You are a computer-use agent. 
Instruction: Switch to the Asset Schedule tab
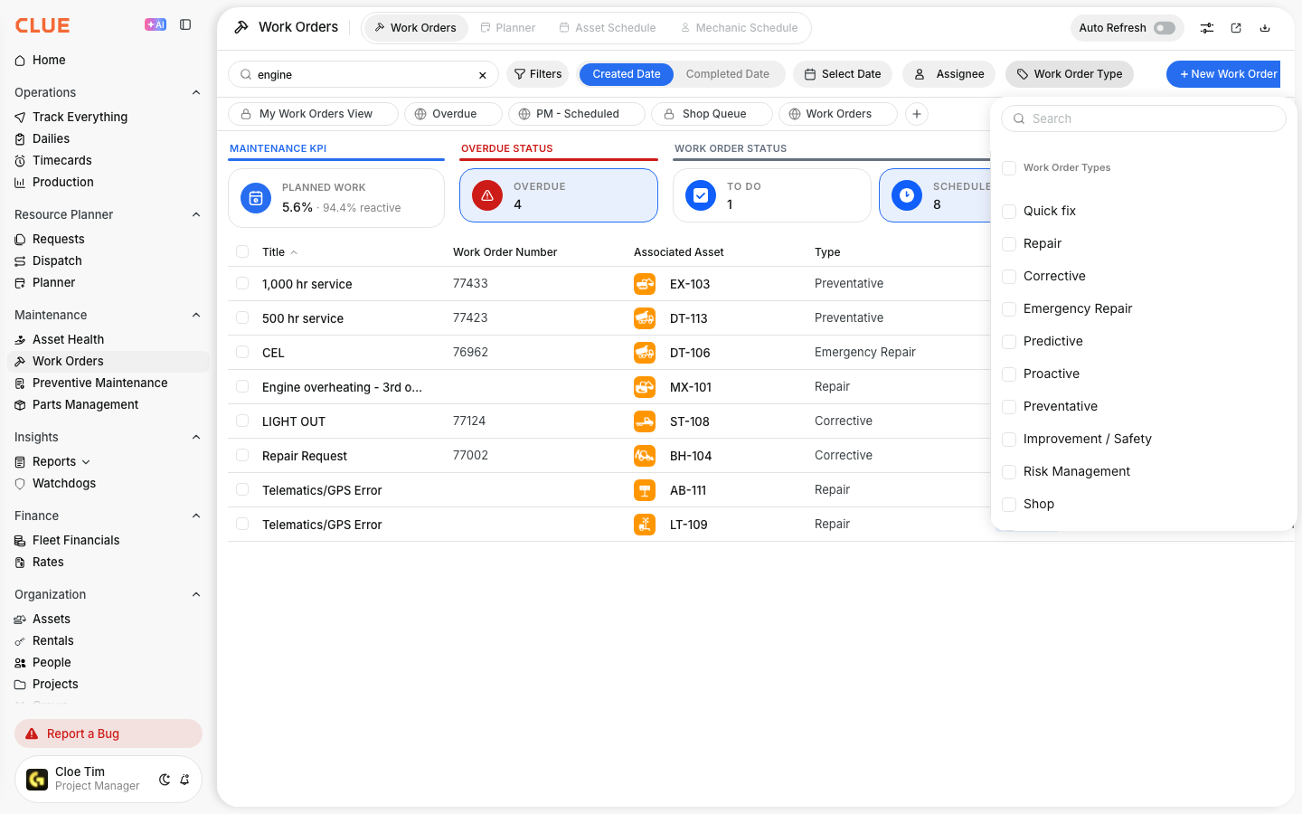(x=608, y=28)
